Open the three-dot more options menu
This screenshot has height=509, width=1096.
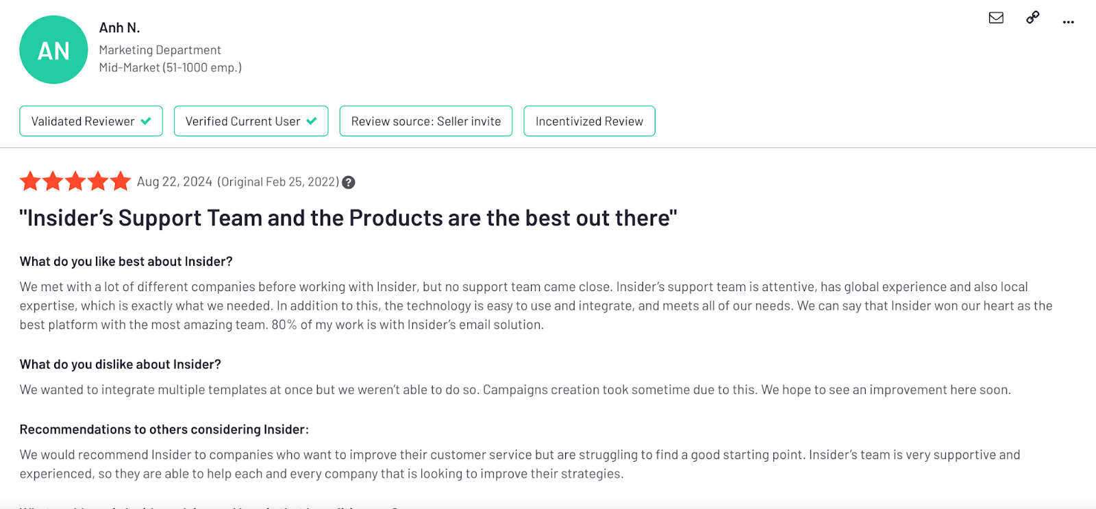1068,22
